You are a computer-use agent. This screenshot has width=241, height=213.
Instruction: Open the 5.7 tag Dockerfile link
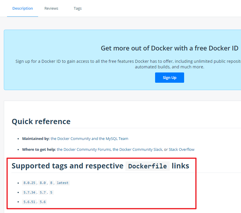[x=43, y=192]
